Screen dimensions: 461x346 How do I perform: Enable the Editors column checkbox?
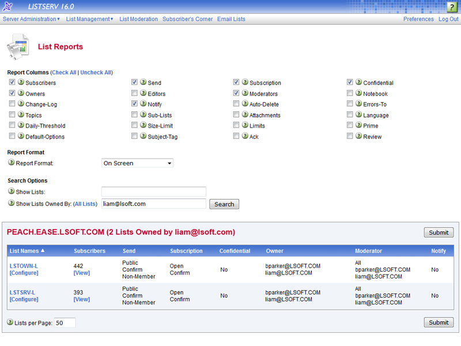click(x=134, y=93)
